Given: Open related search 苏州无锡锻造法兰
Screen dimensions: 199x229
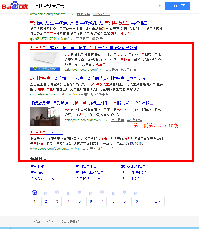Looking at the screenshot, I should (x=90, y=173).
